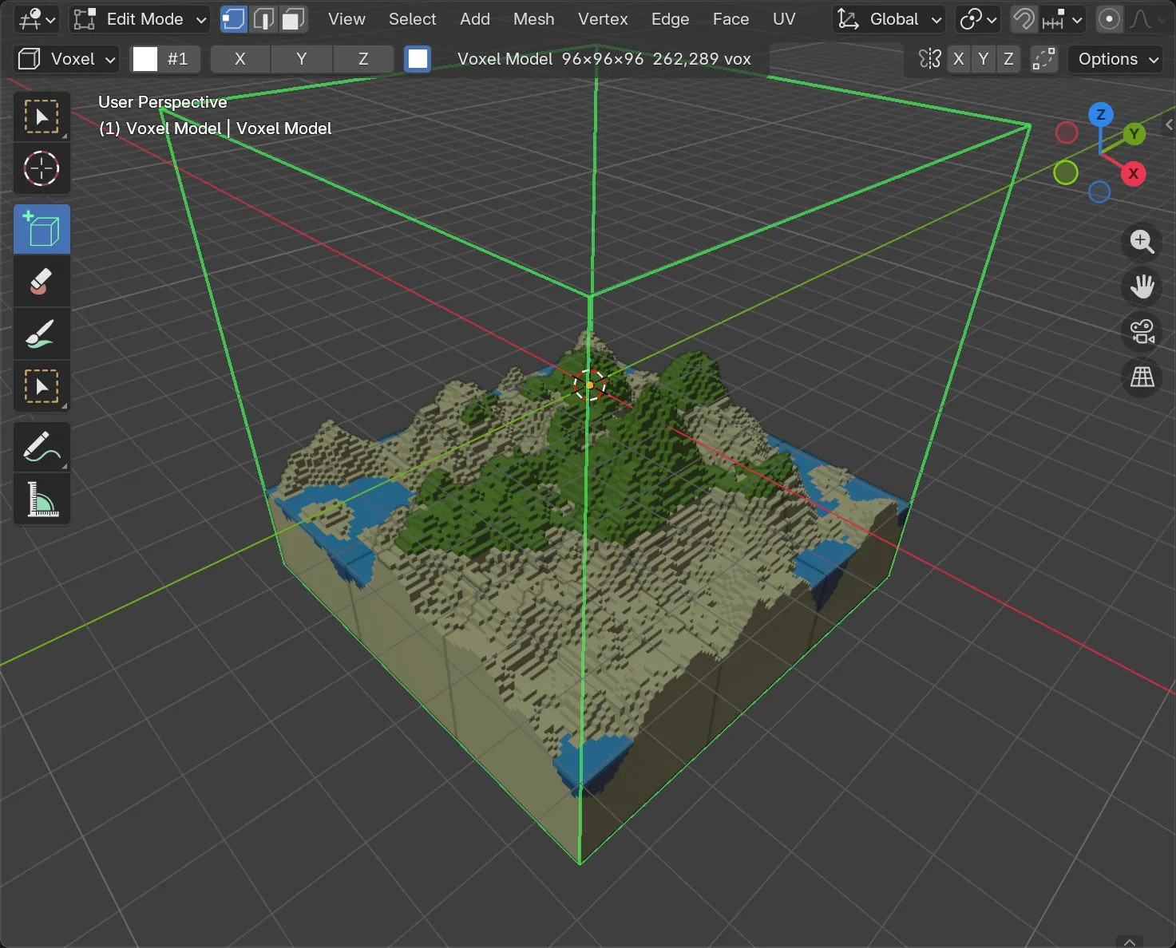1176x948 pixels.
Task: Select the top Select Box tool
Action: [x=42, y=117]
